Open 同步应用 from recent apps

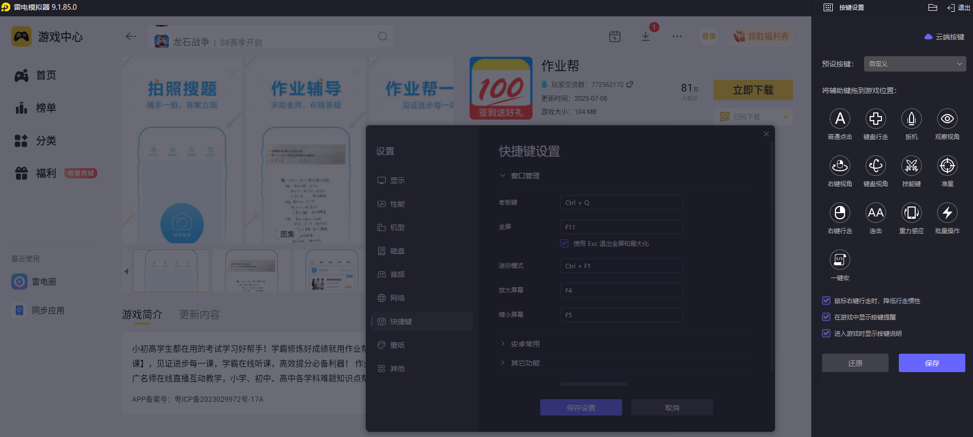pos(38,310)
